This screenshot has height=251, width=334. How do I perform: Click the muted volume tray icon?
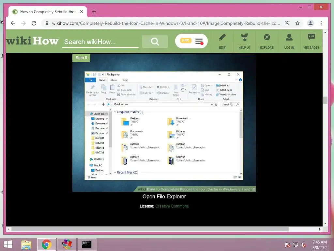(303, 245)
